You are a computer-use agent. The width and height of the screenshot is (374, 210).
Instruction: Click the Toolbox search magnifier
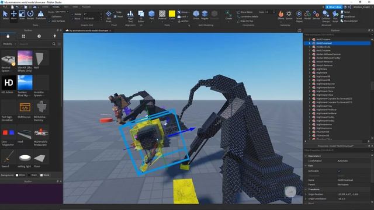click(54, 44)
